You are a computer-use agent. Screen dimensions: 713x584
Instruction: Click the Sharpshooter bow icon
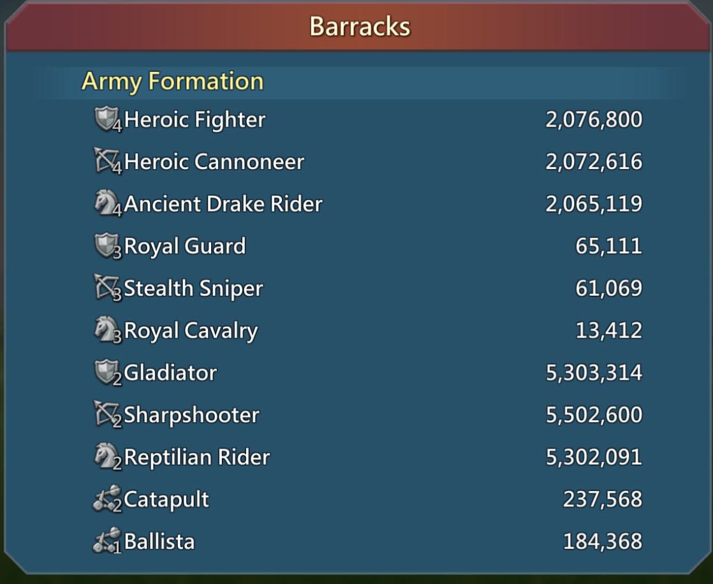click(108, 414)
